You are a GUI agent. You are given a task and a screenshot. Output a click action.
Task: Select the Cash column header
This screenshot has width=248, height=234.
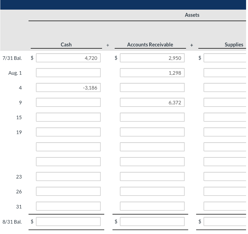click(66, 44)
